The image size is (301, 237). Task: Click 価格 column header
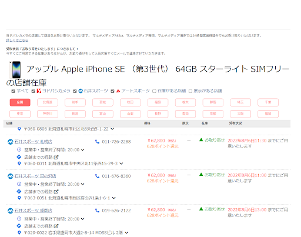point(147,123)
